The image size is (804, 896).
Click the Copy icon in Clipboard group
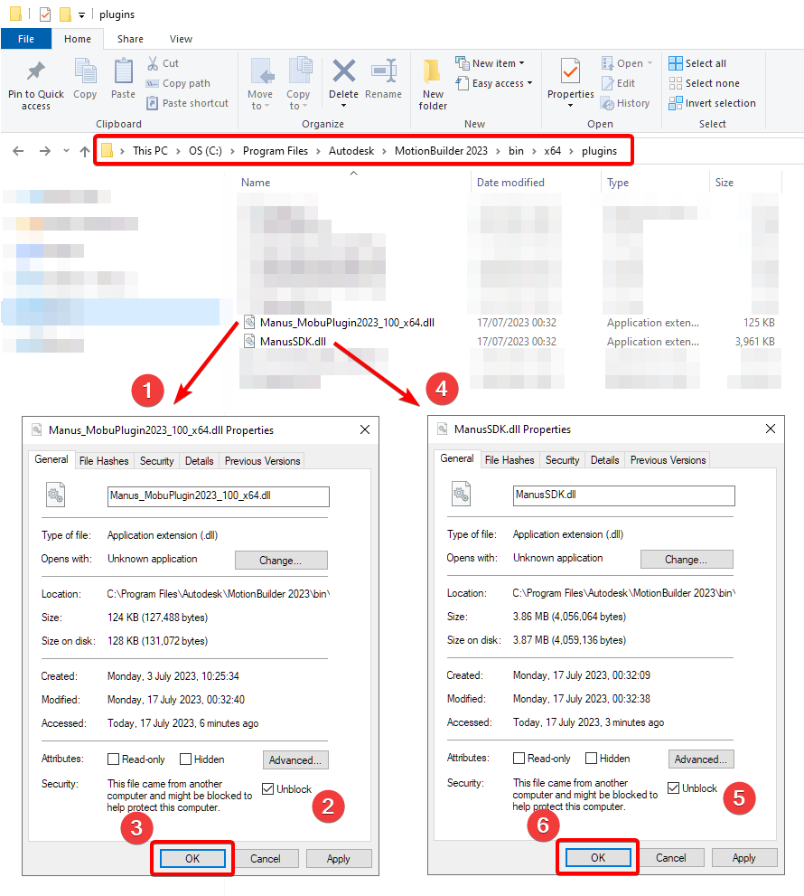click(x=85, y=72)
